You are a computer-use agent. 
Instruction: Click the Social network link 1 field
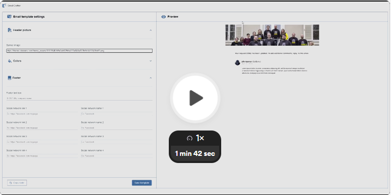42,114
